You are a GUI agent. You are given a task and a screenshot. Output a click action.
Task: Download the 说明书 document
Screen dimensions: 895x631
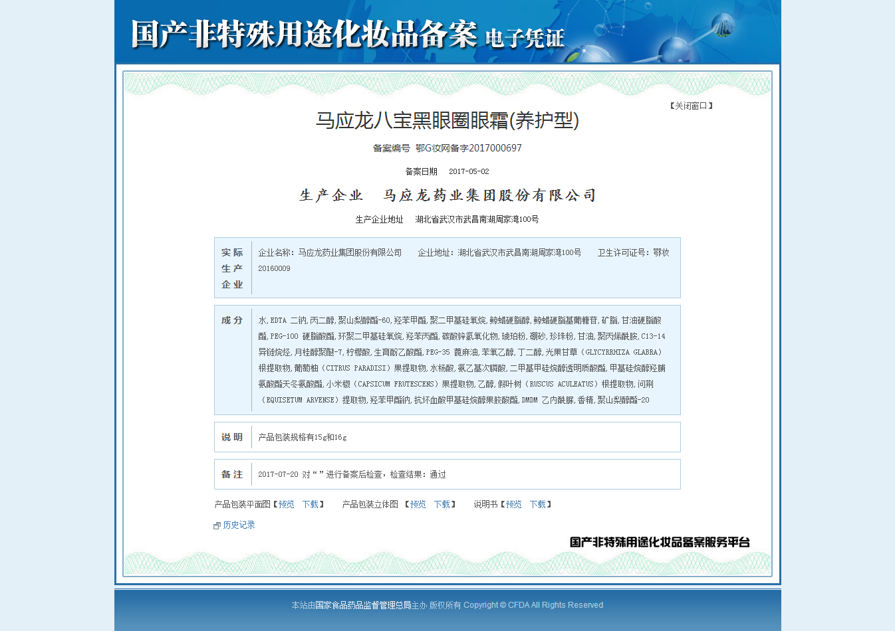point(538,504)
